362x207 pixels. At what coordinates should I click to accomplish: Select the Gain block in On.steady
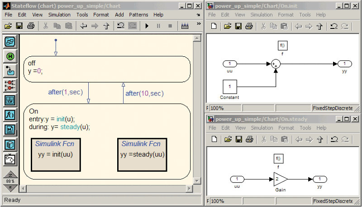point(280,179)
